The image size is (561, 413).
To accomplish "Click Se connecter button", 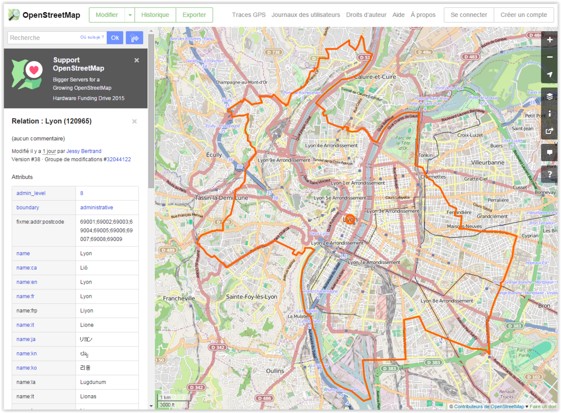I will [469, 15].
